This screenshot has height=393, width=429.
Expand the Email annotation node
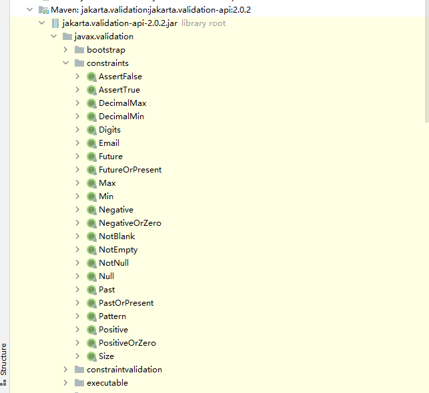pyautogui.click(x=77, y=143)
